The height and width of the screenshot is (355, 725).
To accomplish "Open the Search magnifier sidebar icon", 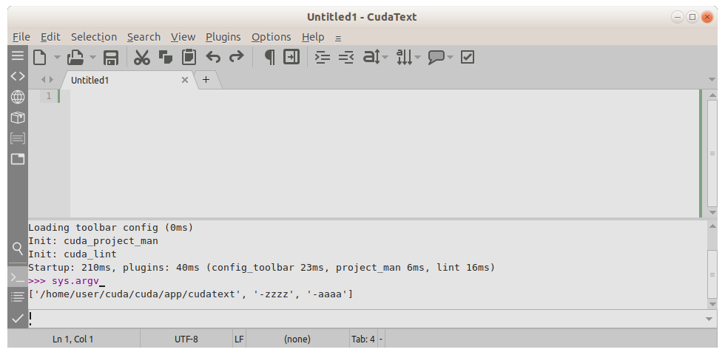I will [x=18, y=248].
